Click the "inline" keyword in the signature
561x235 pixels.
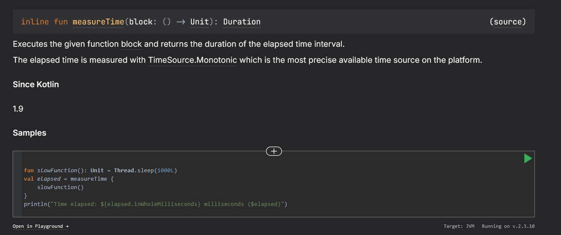35,21
